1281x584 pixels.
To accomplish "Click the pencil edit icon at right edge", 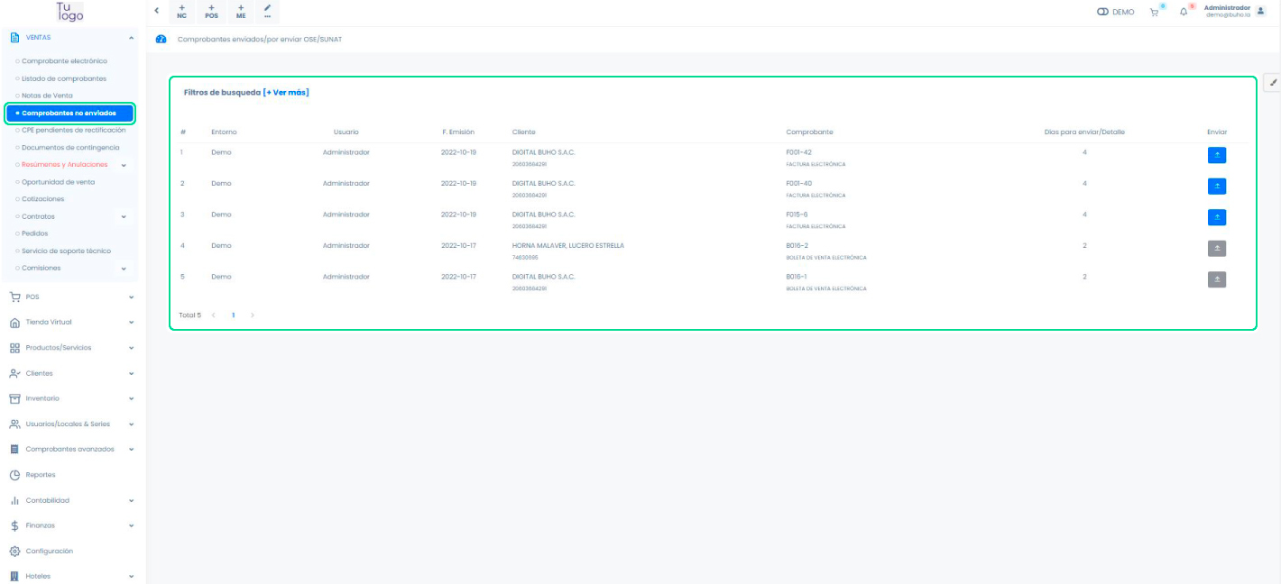I will click(x=1273, y=82).
